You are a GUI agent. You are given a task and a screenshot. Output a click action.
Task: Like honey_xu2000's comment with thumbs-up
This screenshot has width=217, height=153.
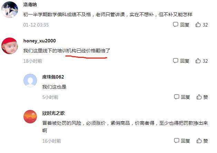(198, 61)
